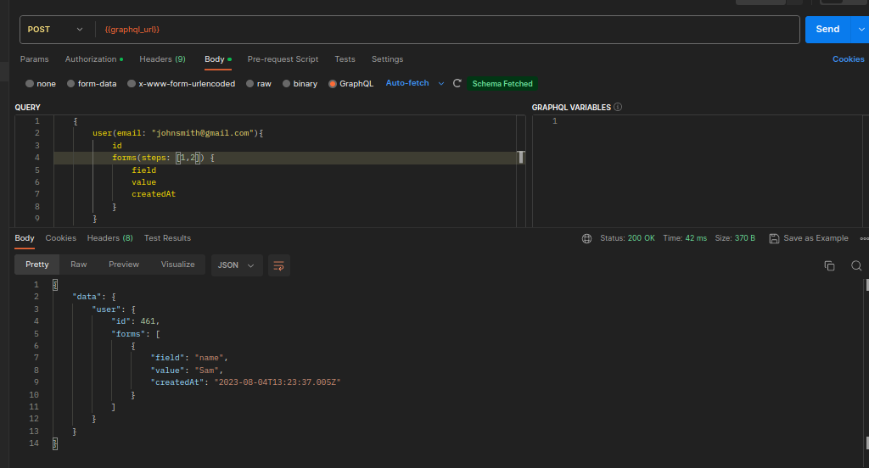Select the form-data body type radio

pos(71,84)
